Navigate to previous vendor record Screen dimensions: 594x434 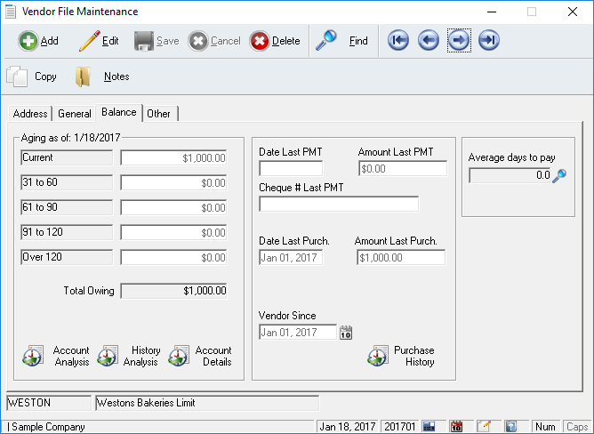click(429, 41)
